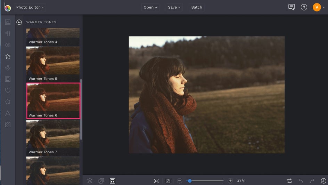Click the zoom slider handle
328x185 pixels.
point(190,181)
